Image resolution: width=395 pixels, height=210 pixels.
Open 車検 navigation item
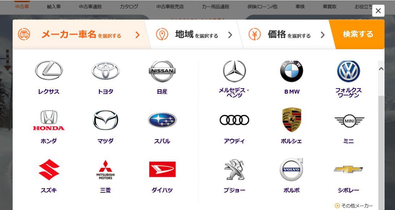(300, 7)
